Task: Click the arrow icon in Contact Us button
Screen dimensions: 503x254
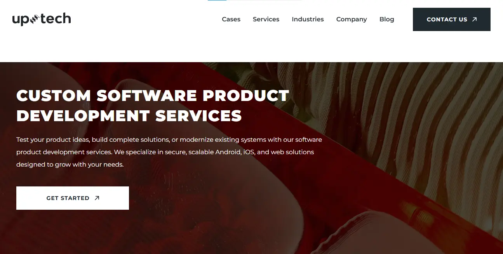Action: (474, 19)
